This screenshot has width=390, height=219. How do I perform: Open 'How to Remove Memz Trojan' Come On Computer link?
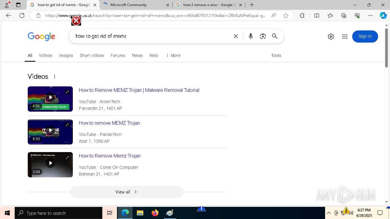coord(110,156)
